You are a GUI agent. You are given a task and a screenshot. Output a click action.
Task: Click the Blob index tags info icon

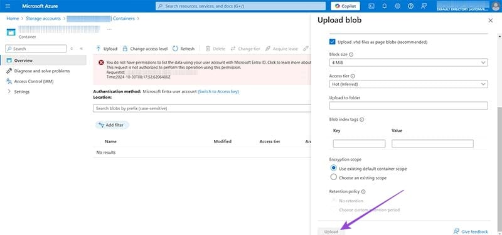tap(362, 119)
